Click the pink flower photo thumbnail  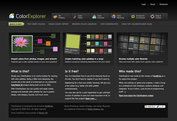[22, 44]
